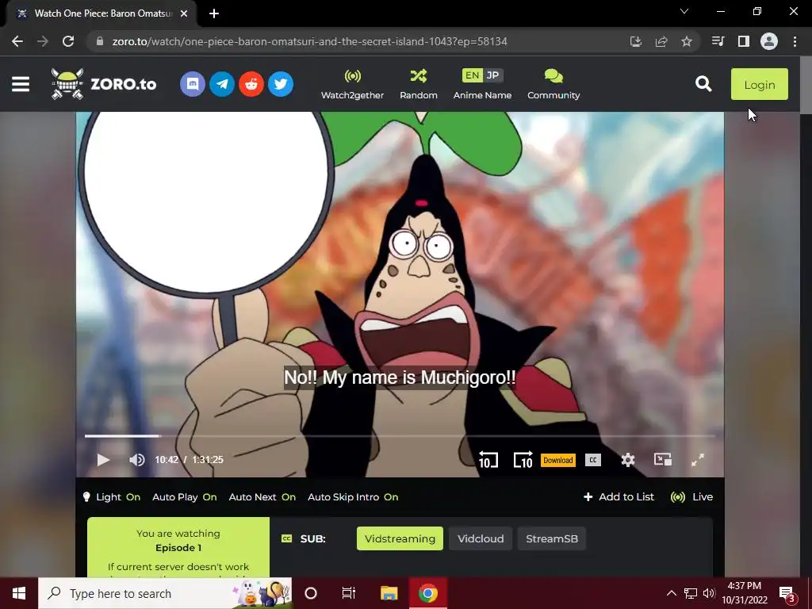Open the site search icon
This screenshot has width=812, height=609.
(703, 84)
